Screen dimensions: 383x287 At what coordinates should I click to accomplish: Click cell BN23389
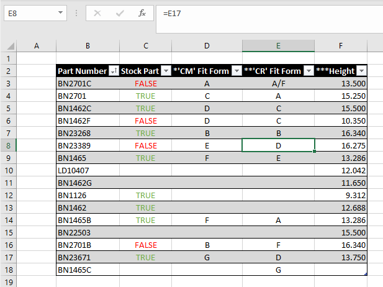point(88,146)
